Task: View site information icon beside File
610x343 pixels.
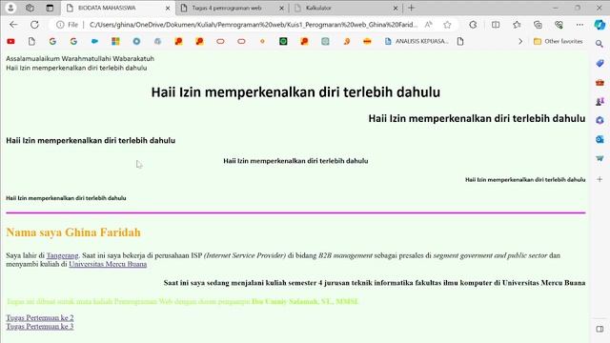Action: pyautogui.click(x=60, y=25)
